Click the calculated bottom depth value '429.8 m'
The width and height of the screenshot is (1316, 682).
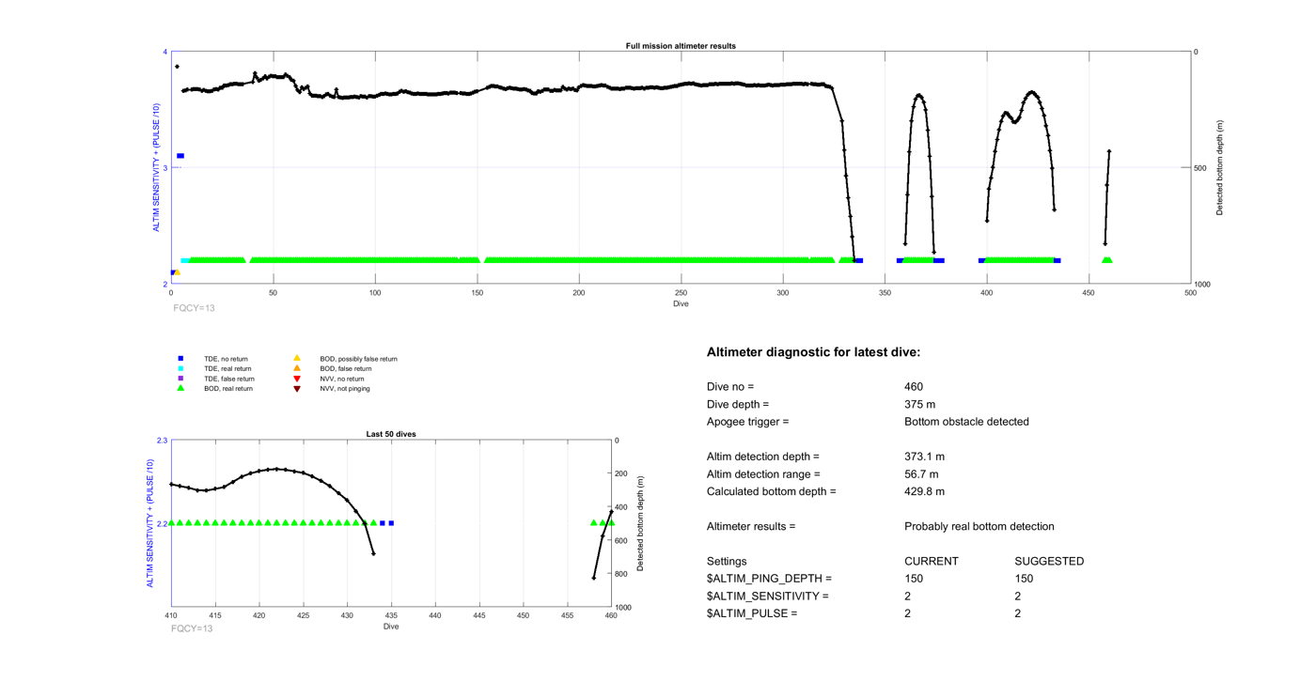point(924,491)
